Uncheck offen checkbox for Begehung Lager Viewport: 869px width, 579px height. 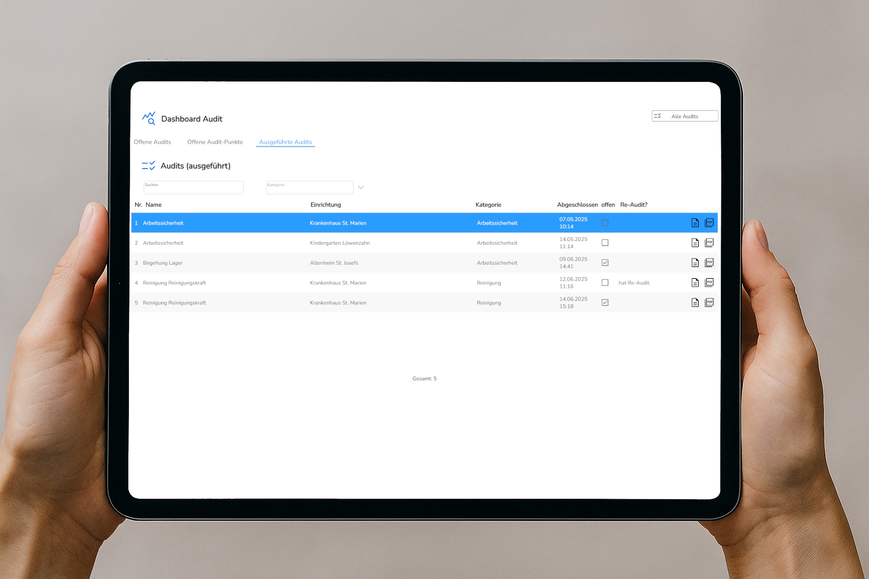(605, 262)
